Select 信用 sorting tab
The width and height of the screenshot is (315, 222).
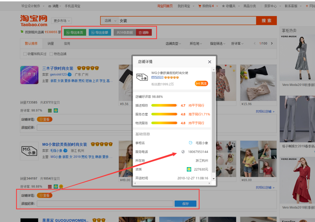(x=67, y=43)
